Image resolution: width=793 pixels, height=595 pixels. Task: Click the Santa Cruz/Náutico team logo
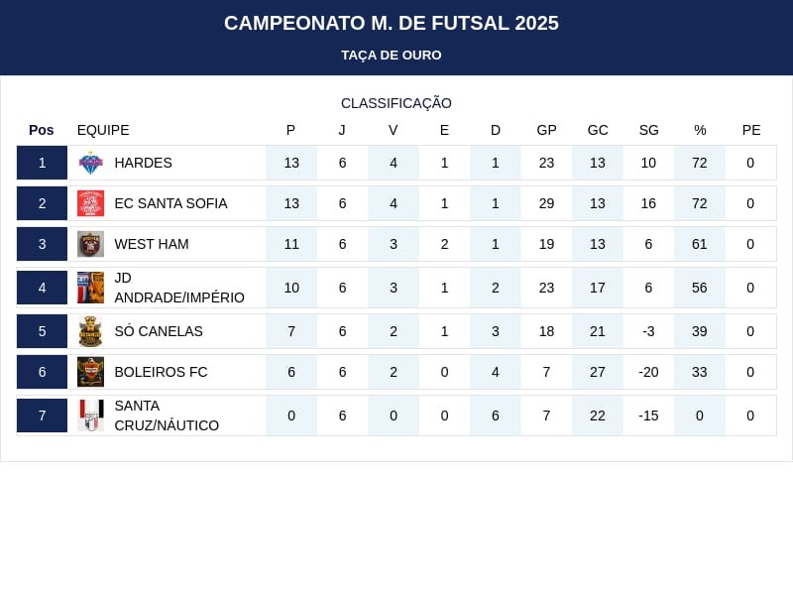[x=90, y=416]
